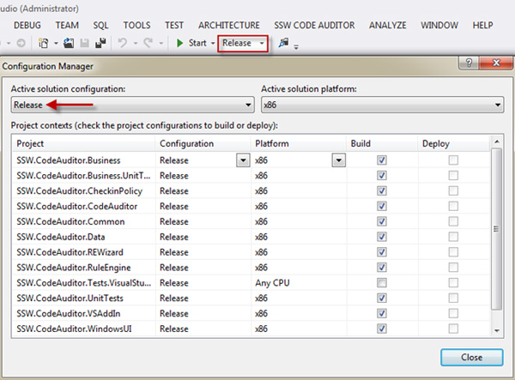Image resolution: width=515 pixels, height=380 pixels.
Task: Open the Active solution configuration dropdown
Action: coord(249,105)
